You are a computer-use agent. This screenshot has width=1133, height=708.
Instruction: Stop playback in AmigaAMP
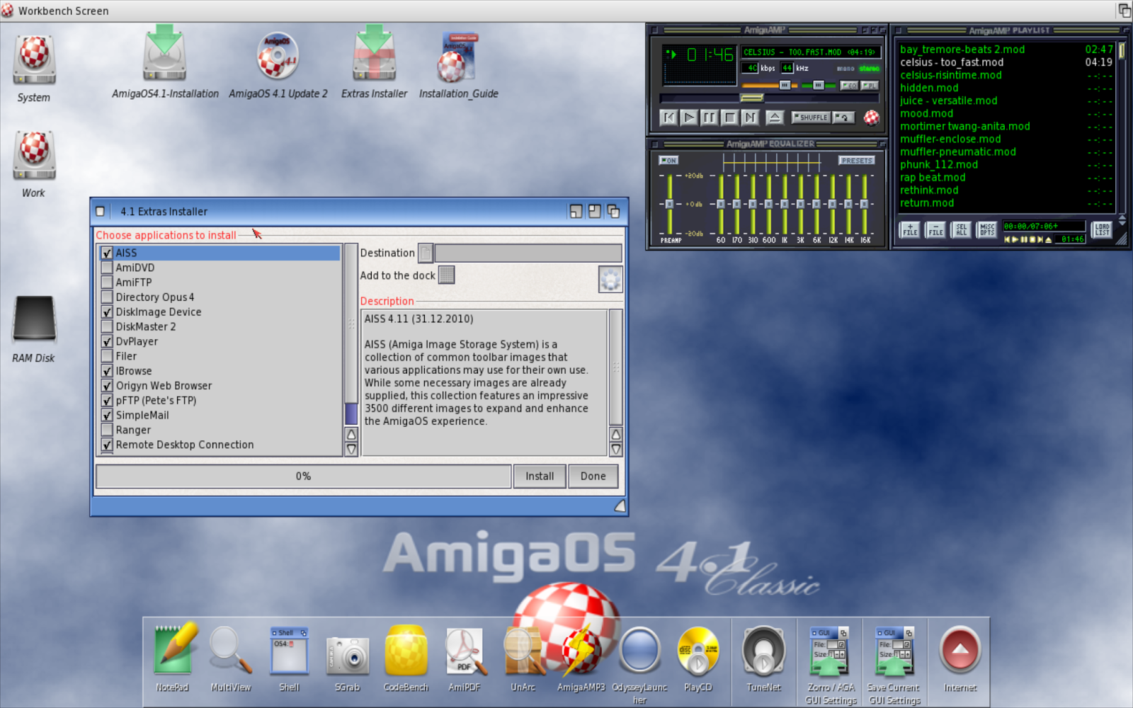729,118
